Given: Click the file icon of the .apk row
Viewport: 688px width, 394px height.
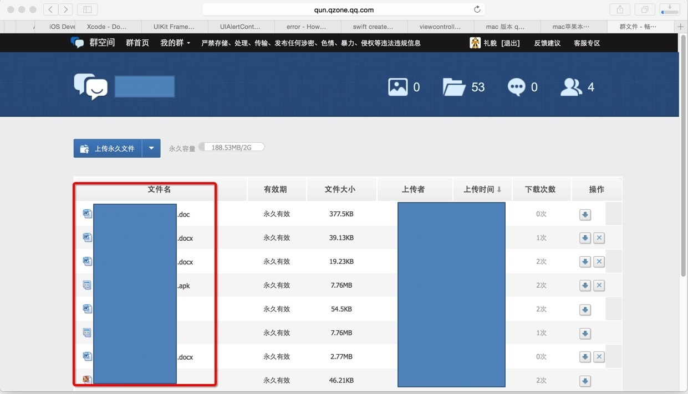Looking at the screenshot, I should [87, 285].
